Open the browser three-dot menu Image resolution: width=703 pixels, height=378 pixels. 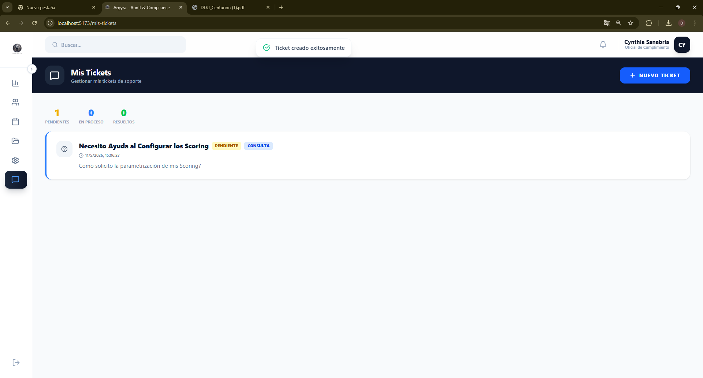(695, 23)
